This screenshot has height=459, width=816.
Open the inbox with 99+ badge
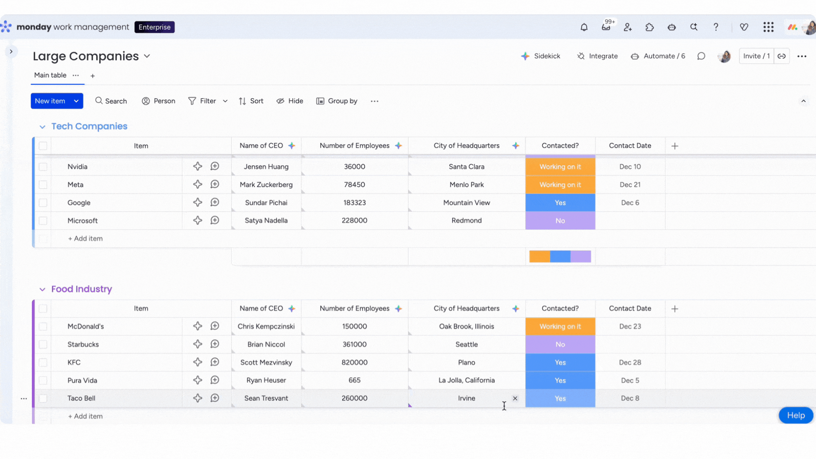pyautogui.click(x=606, y=27)
